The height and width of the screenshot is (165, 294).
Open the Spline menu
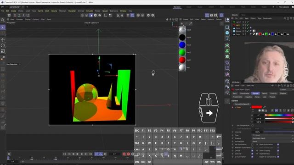(40, 11)
